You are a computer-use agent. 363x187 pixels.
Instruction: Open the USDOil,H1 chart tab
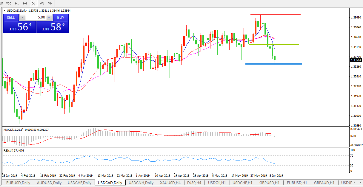tap(217, 183)
